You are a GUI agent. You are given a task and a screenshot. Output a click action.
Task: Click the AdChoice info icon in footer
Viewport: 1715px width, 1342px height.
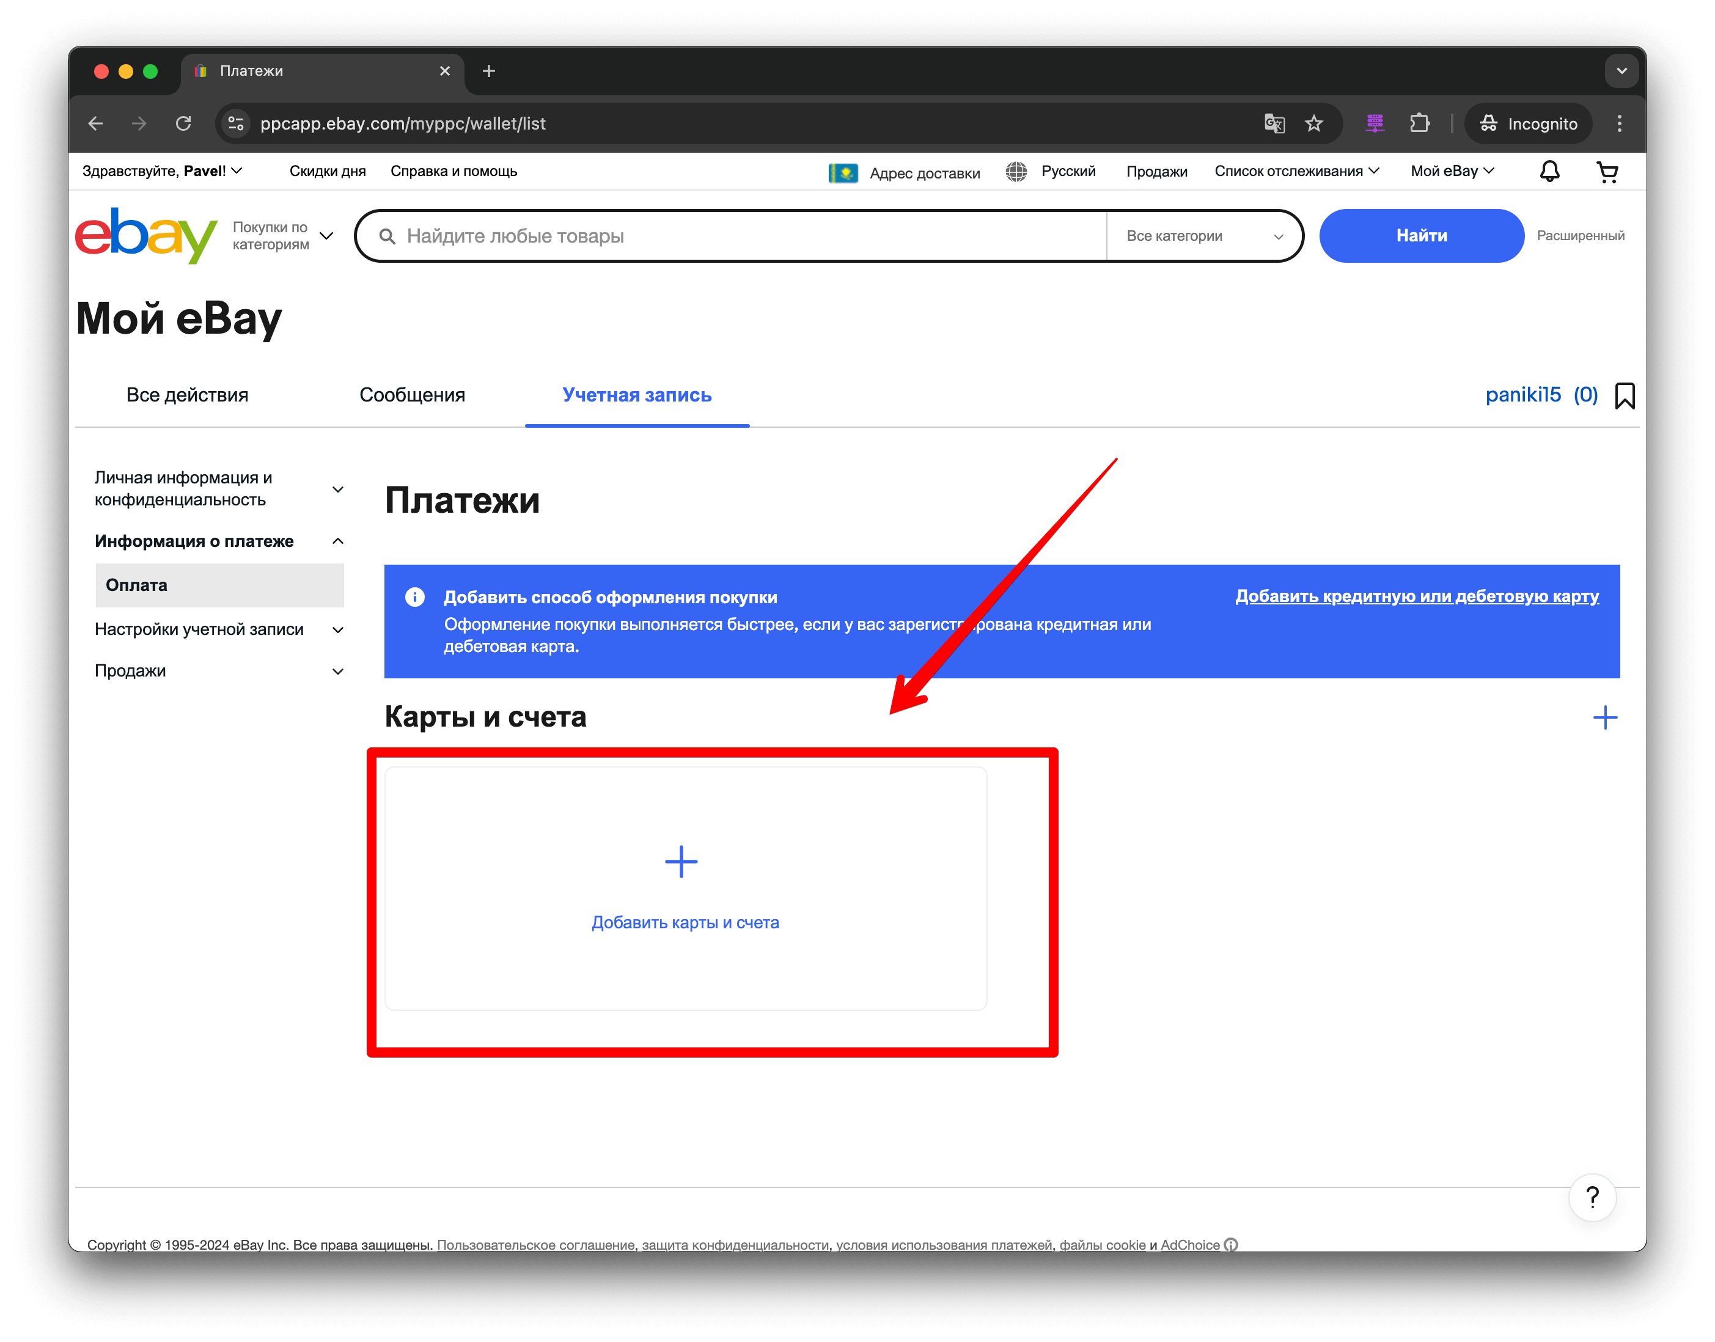coord(1230,1245)
